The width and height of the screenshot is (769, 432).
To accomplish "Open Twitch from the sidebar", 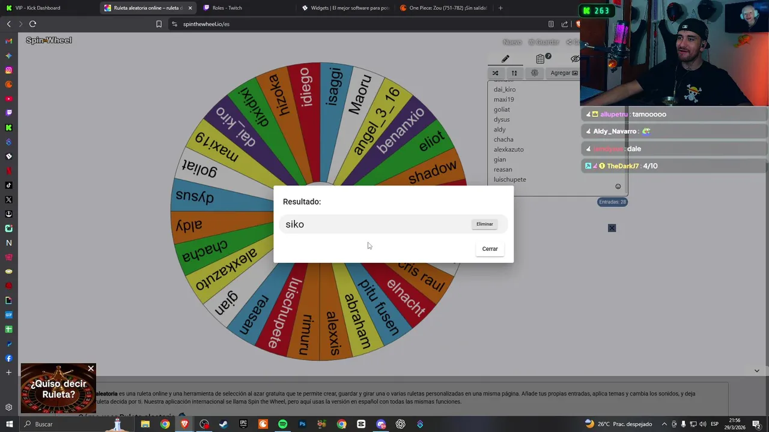I will coord(8,113).
